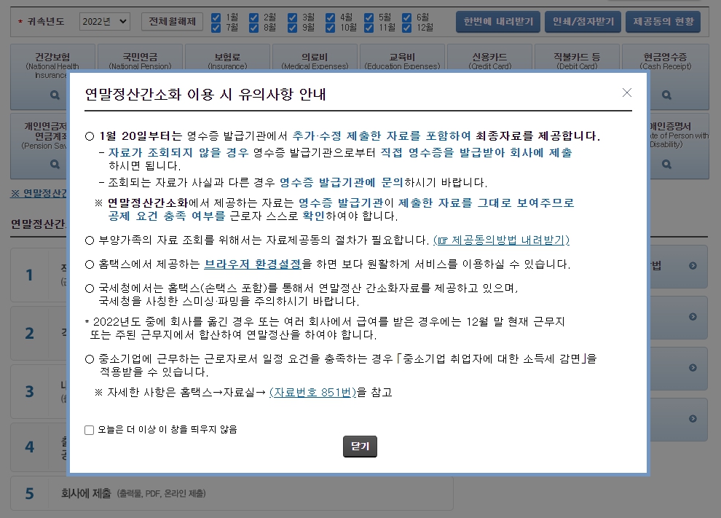Click the magnifier icon under 현금영수증
Viewport: 721px width, 518px height.
tap(666, 95)
